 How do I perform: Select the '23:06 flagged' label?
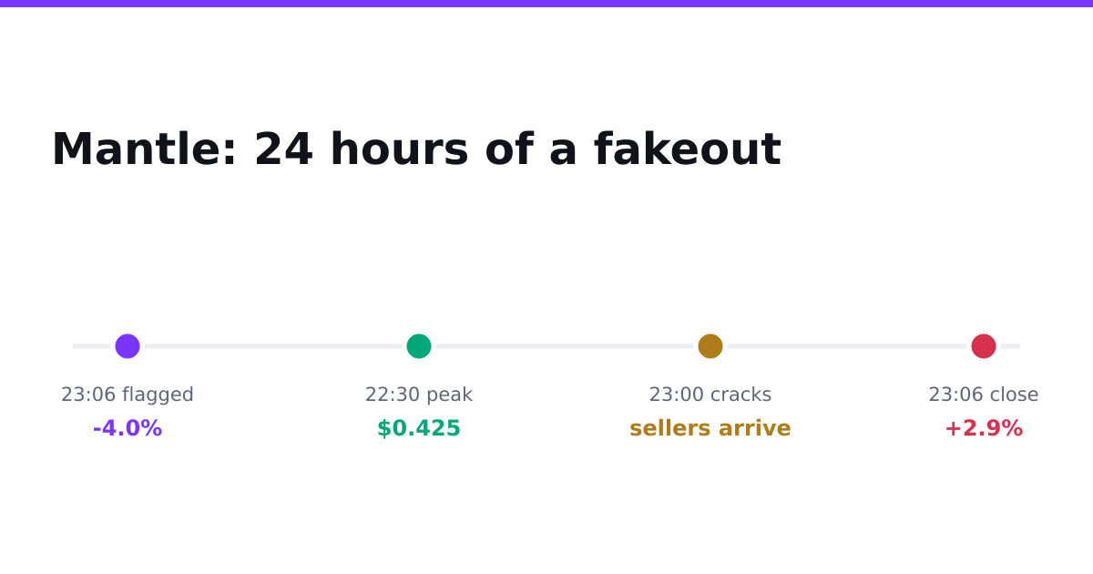pyautogui.click(x=128, y=395)
